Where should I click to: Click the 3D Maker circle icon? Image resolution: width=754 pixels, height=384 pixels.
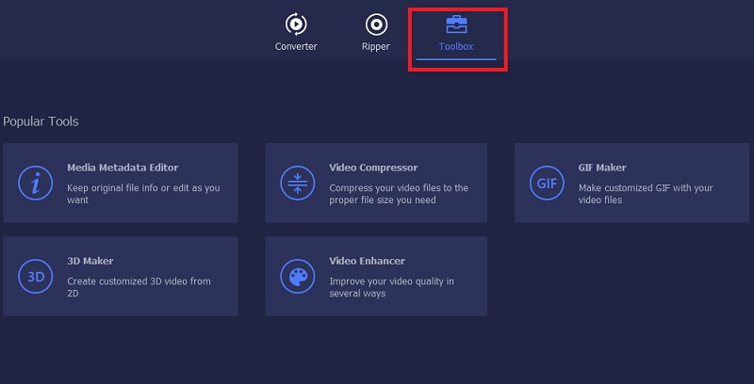point(35,277)
